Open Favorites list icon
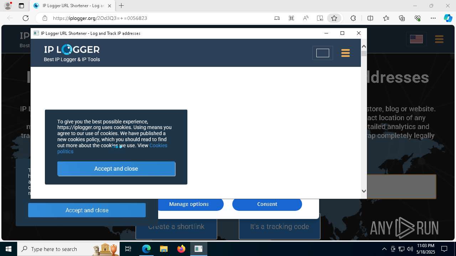 [x=386, y=18]
